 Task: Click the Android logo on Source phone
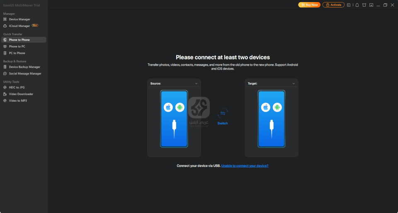pos(180,108)
